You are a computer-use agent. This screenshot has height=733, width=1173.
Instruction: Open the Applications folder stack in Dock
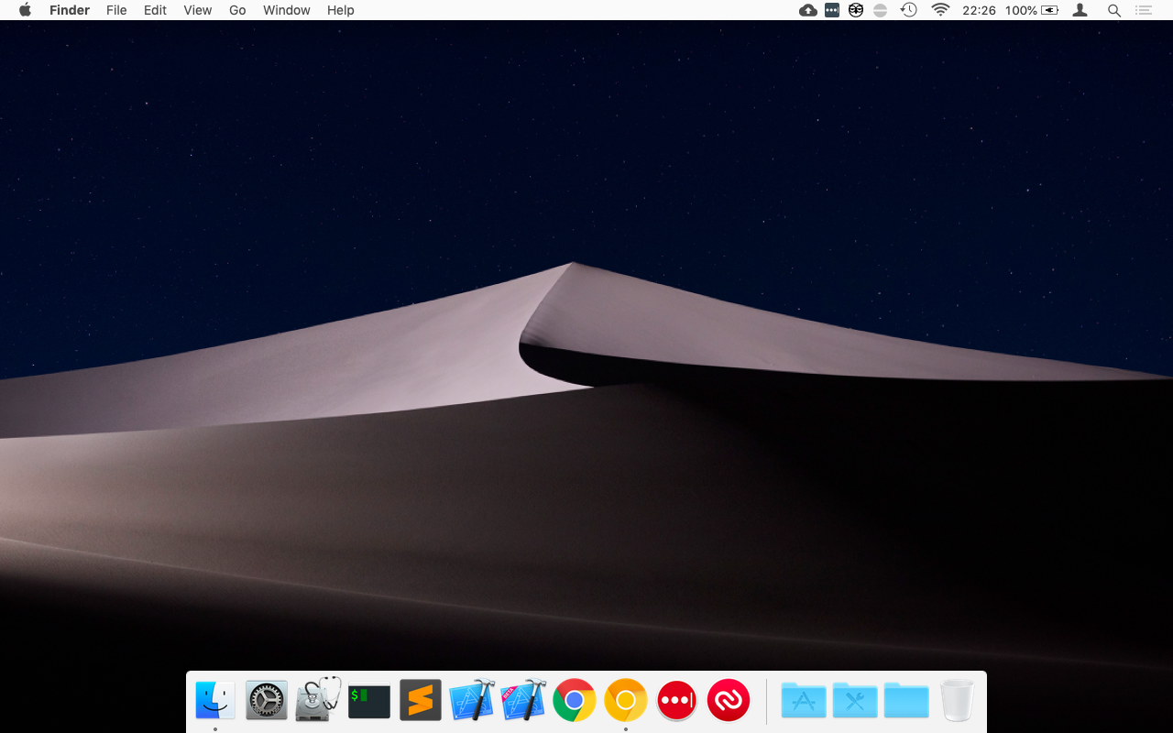[804, 701]
